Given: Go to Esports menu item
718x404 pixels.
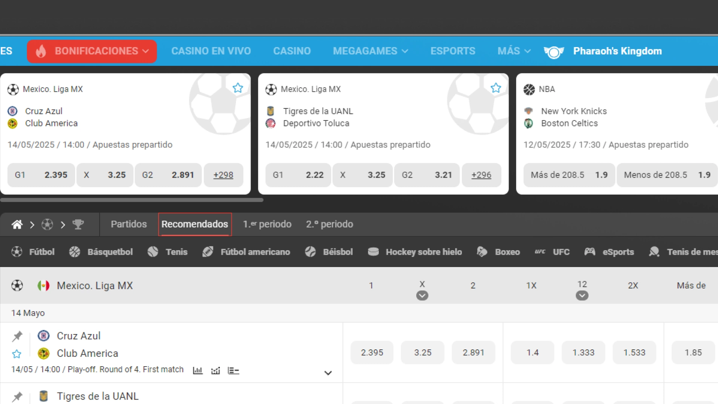Looking at the screenshot, I should pyautogui.click(x=452, y=51).
